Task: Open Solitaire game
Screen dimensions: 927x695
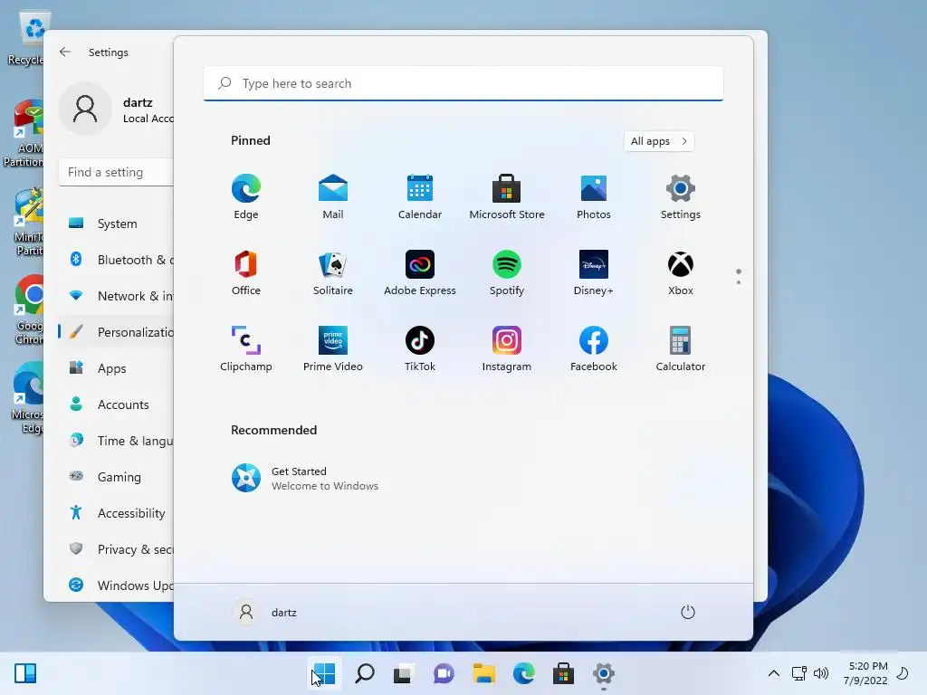Action: coord(333,273)
